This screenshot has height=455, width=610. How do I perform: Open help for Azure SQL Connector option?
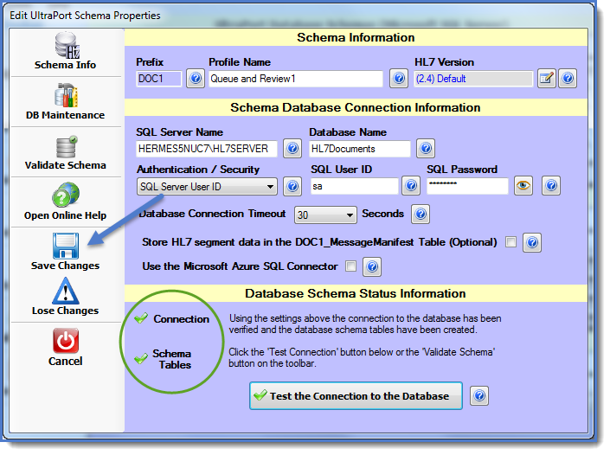pos(372,266)
